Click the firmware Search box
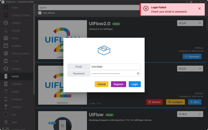The height and width of the screenshot is (130, 208). 89,8
